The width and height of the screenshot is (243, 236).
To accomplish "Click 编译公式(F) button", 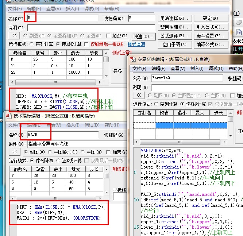I will tap(211, 45).
